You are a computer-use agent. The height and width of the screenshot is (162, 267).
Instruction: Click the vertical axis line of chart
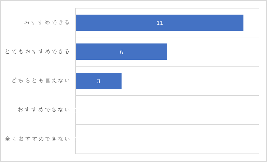click(x=75, y=81)
